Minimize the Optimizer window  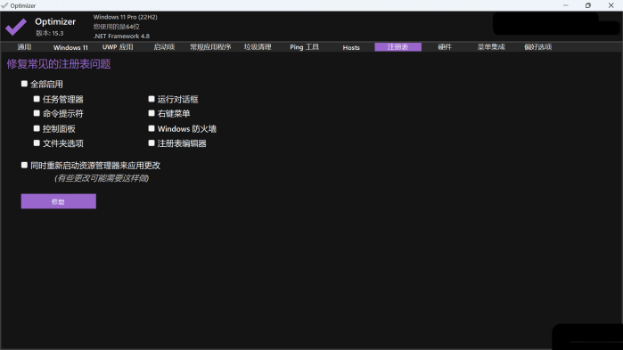pyautogui.click(x=565, y=5)
